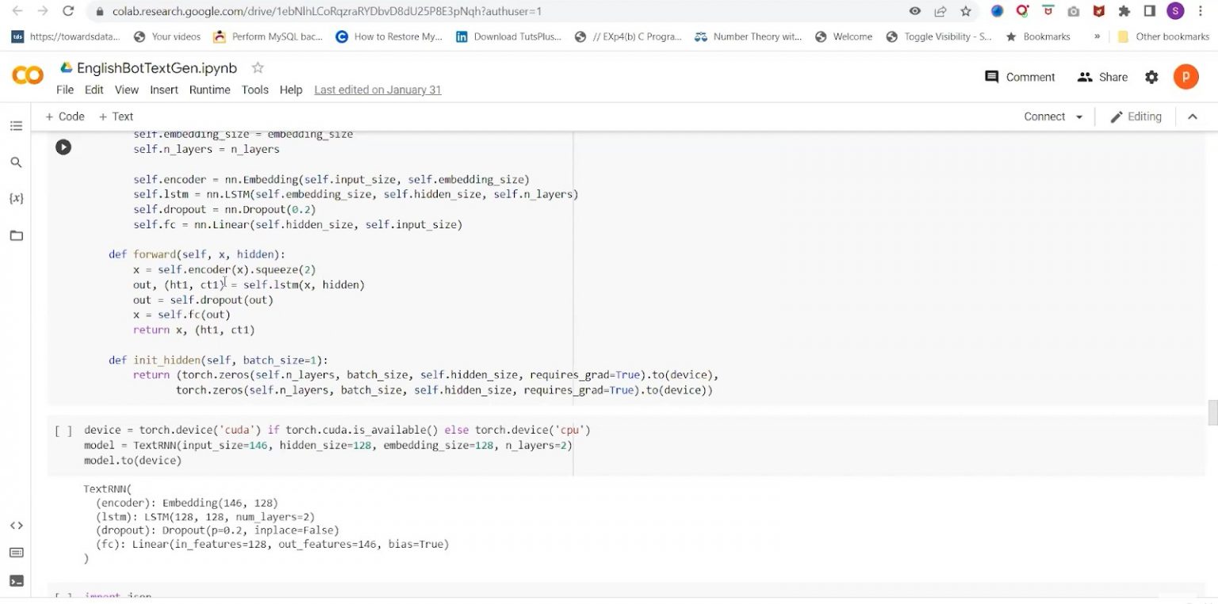Add a new cell with + Code
Viewport: 1218px width, 604px height.
65,117
